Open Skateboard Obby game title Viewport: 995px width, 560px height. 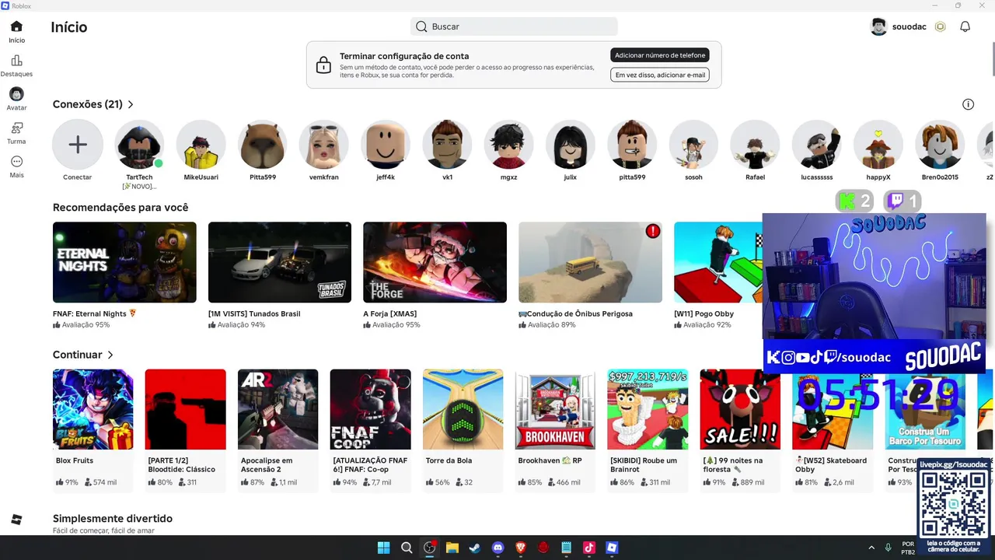coord(830,464)
